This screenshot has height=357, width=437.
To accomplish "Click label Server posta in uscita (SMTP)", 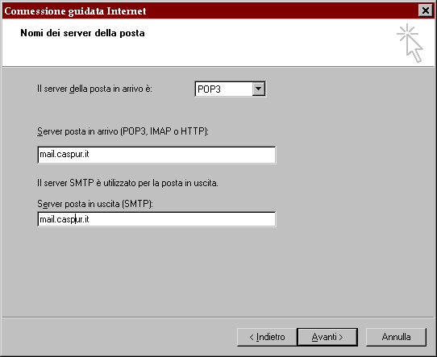I will (95, 204).
